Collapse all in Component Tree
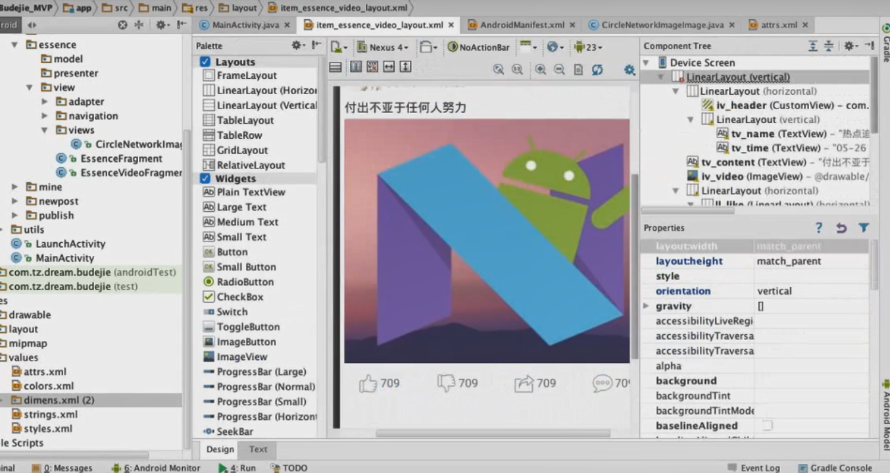The image size is (890, 473). (829, 45)
